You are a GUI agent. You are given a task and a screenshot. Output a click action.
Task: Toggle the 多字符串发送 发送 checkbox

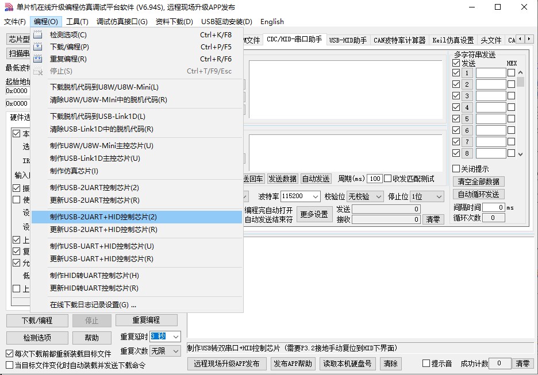coord(456,63)
